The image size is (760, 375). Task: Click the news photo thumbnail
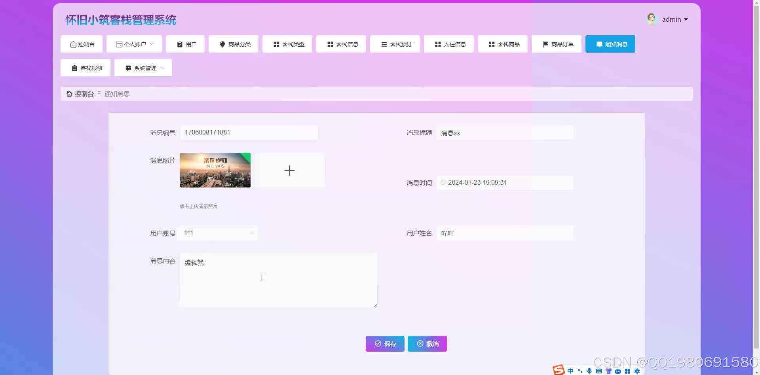215,170
